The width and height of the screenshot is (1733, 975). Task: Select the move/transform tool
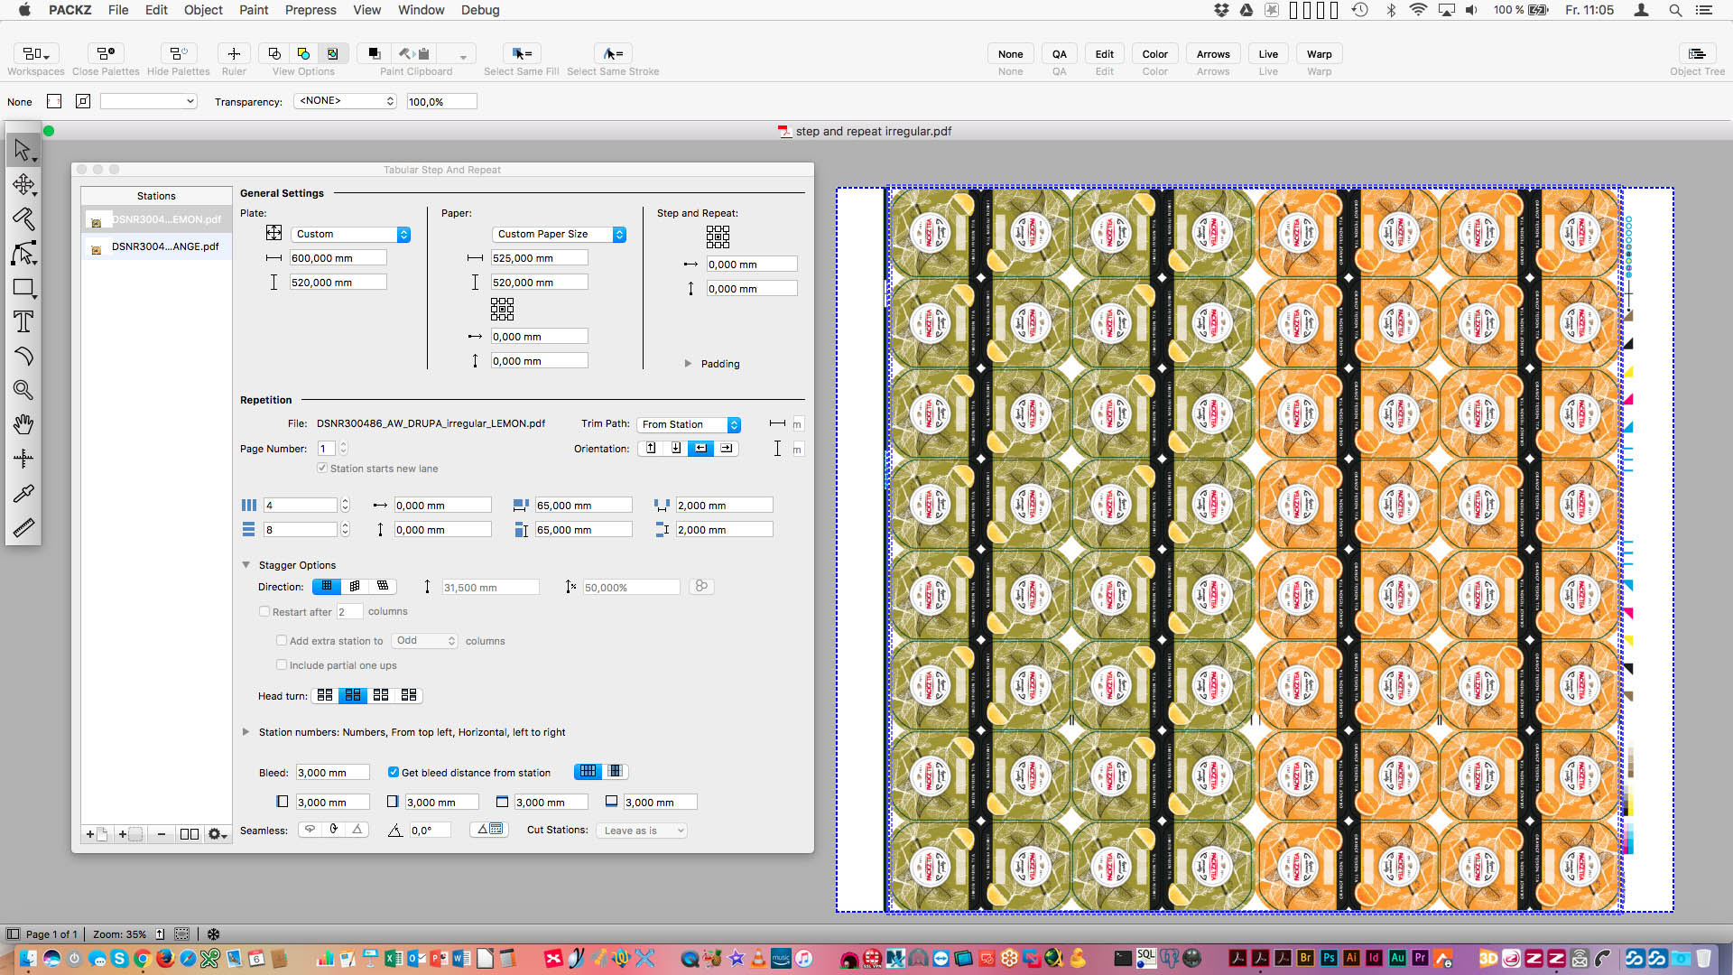click(x=23, y=184)
